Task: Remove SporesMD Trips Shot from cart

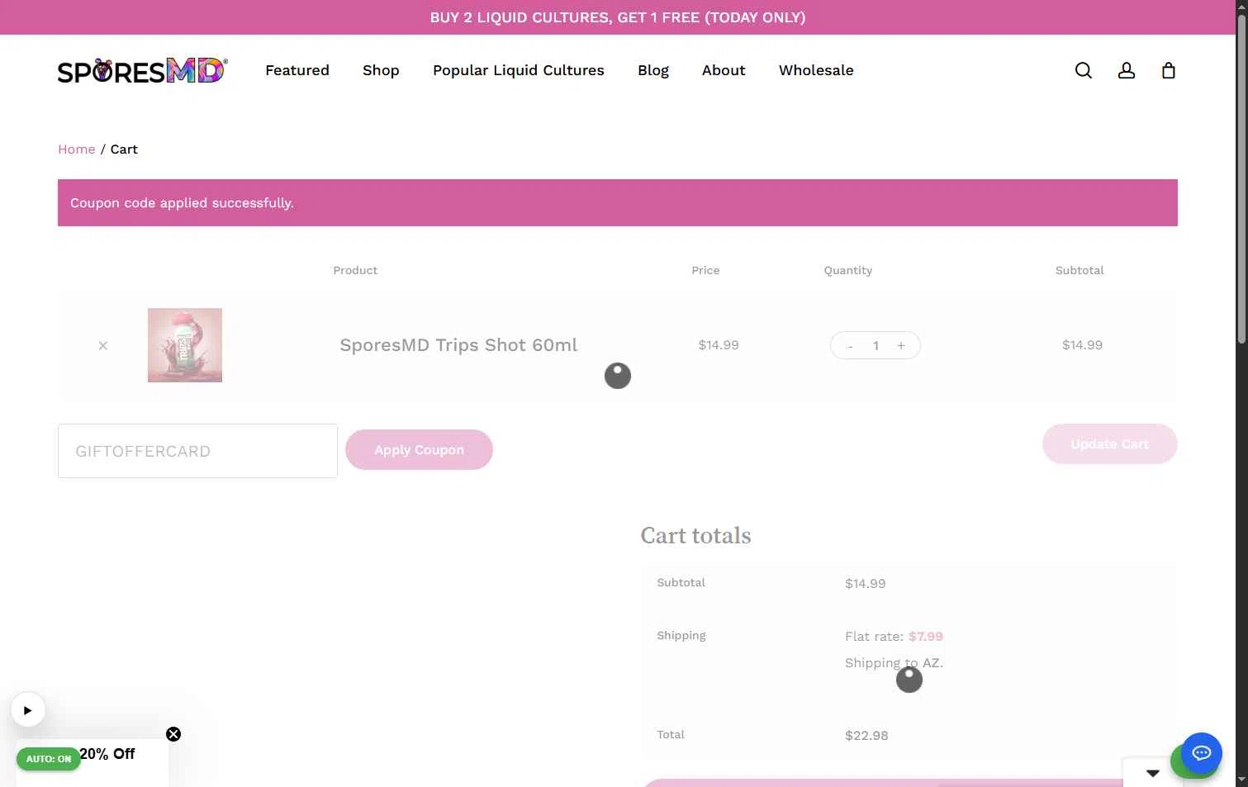Action: (103, 345)
